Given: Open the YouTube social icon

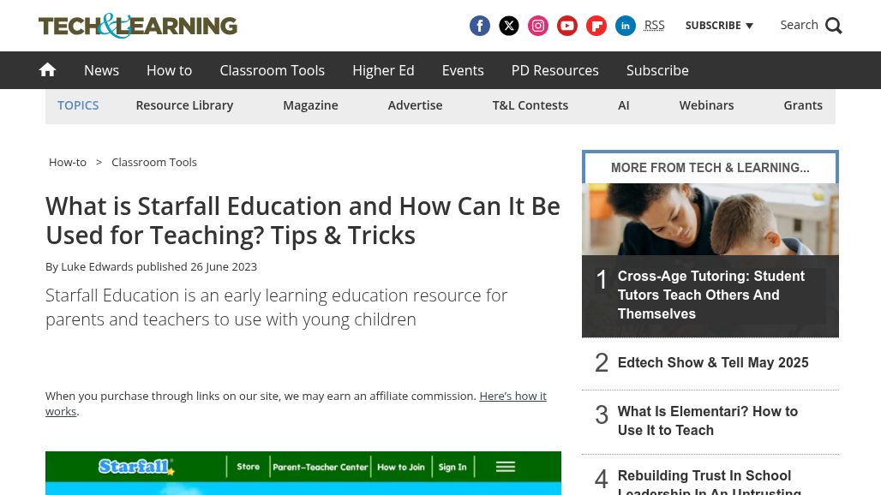Looking at the screenshot, I should click(567, 26).
